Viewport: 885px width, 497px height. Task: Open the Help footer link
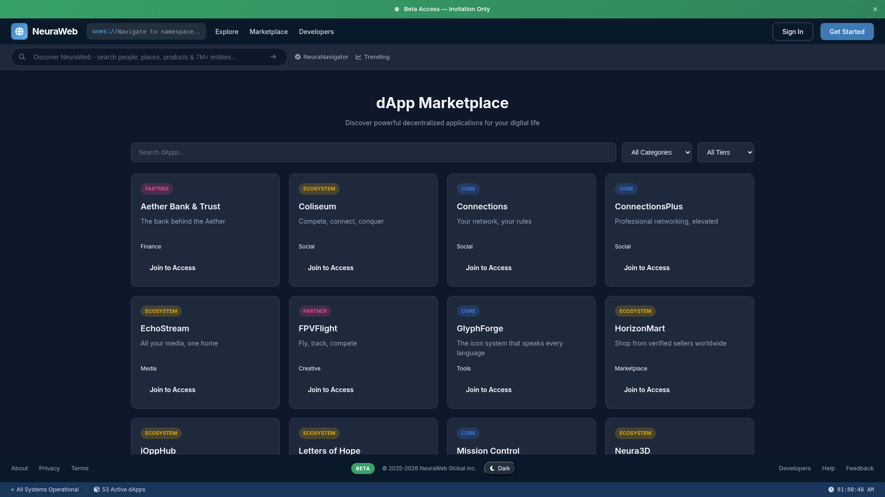point(828,468)
